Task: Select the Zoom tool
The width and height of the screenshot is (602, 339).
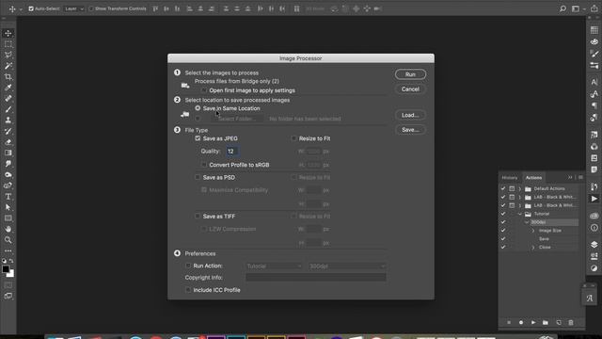Action: [8, 240]
